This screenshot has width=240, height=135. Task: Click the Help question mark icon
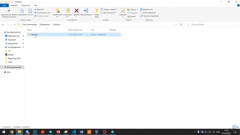coord(238,5)
